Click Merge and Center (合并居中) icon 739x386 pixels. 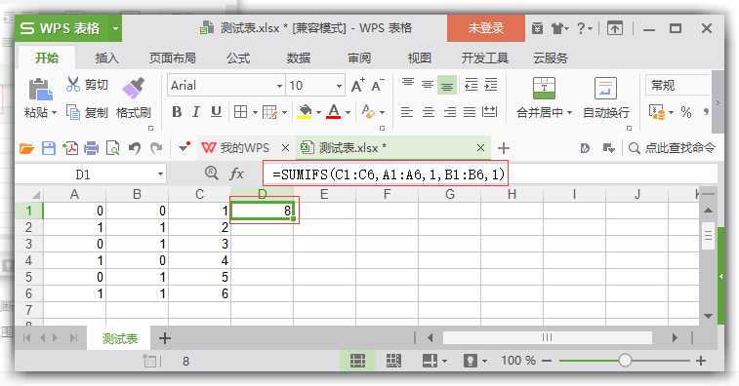pyautogui.click(x=545, y=89)
